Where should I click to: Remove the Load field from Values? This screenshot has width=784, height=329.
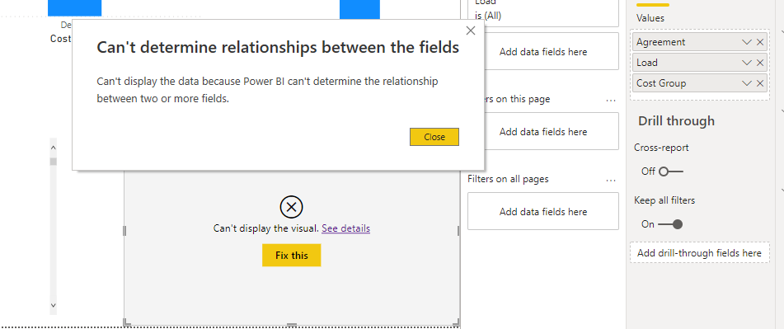pyautogui.click(x=760, y=63)
